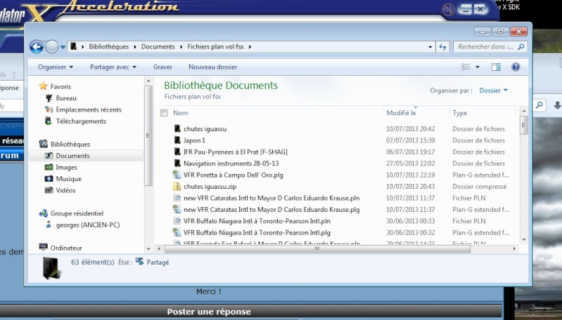Sort by the 'Modifié le' column header

click(401, 113)
